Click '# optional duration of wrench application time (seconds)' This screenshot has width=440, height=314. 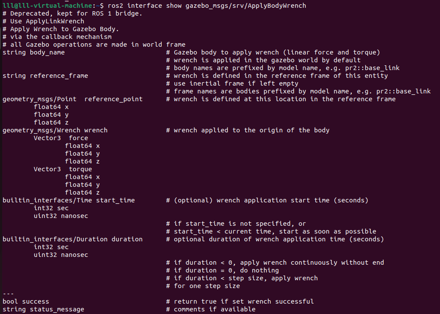pos(275,239)
